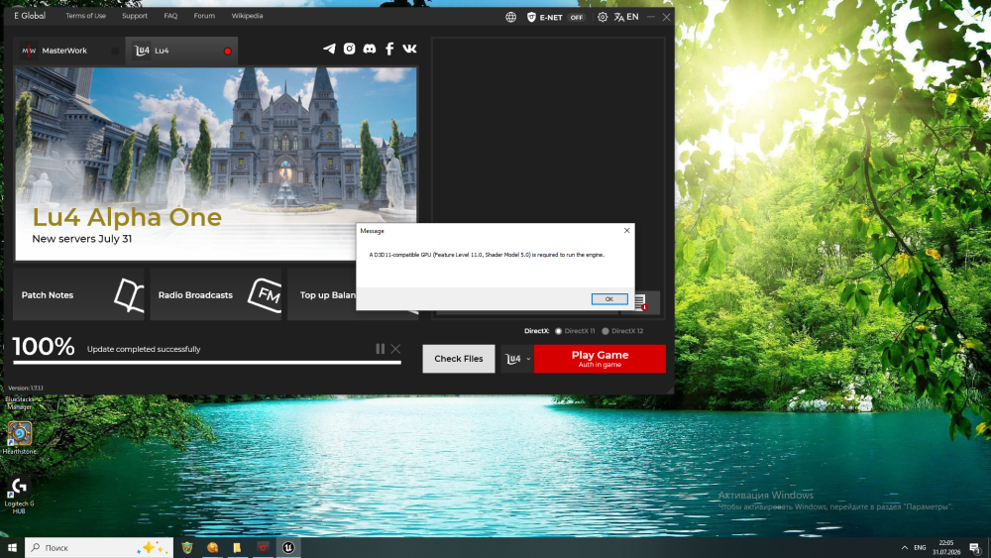
Task: Open launcher settings gear
Action: [x=603, y=17]
